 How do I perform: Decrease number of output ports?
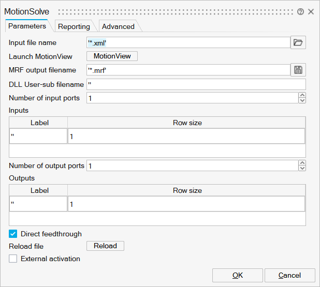tap(302, 168)
